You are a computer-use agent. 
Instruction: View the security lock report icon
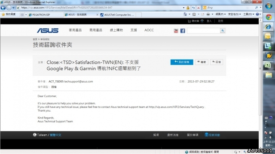click(188, 8)
